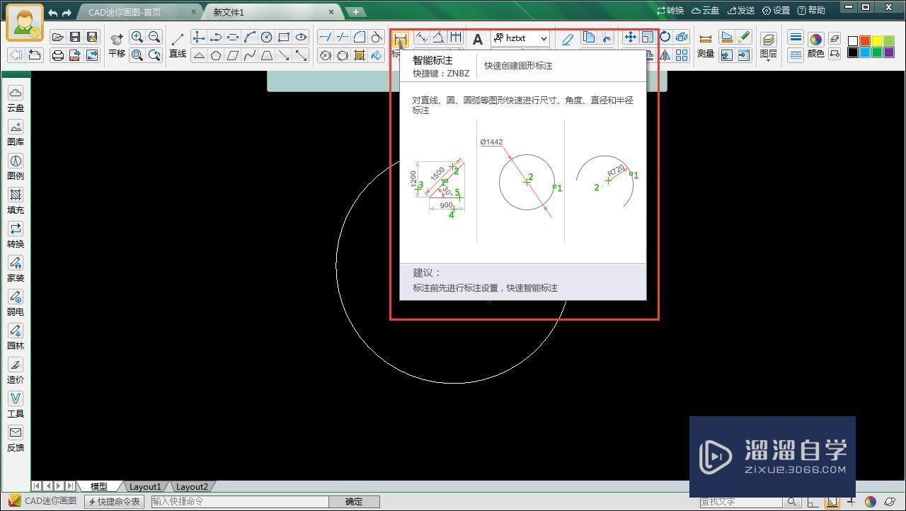Open 图库 in the left sidebar
Screen dimensions: 906x511
point(16,133)
